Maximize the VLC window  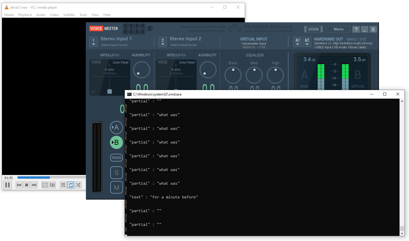point(225,7)
